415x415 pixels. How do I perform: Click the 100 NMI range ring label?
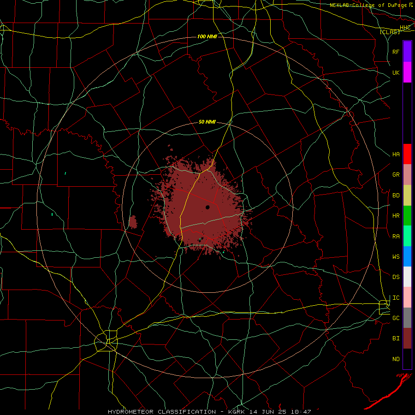click(207, 36)
